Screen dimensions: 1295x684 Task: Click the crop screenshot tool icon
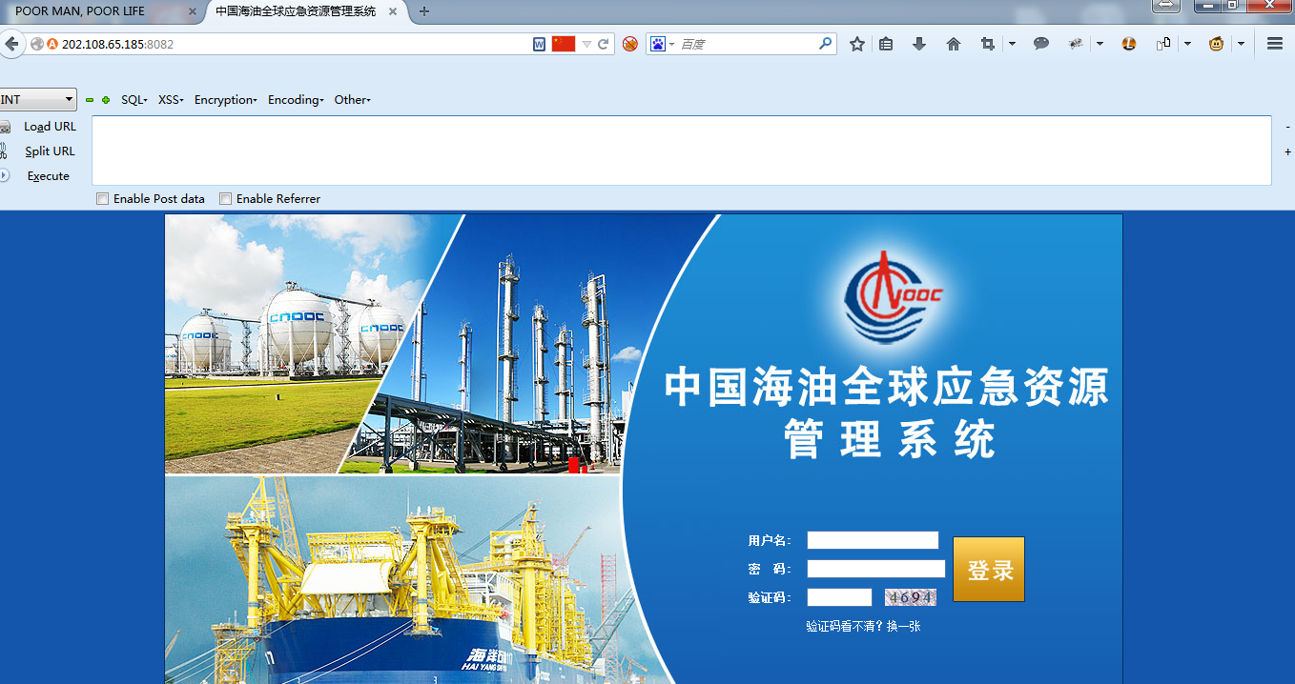[x=988, y=44]
